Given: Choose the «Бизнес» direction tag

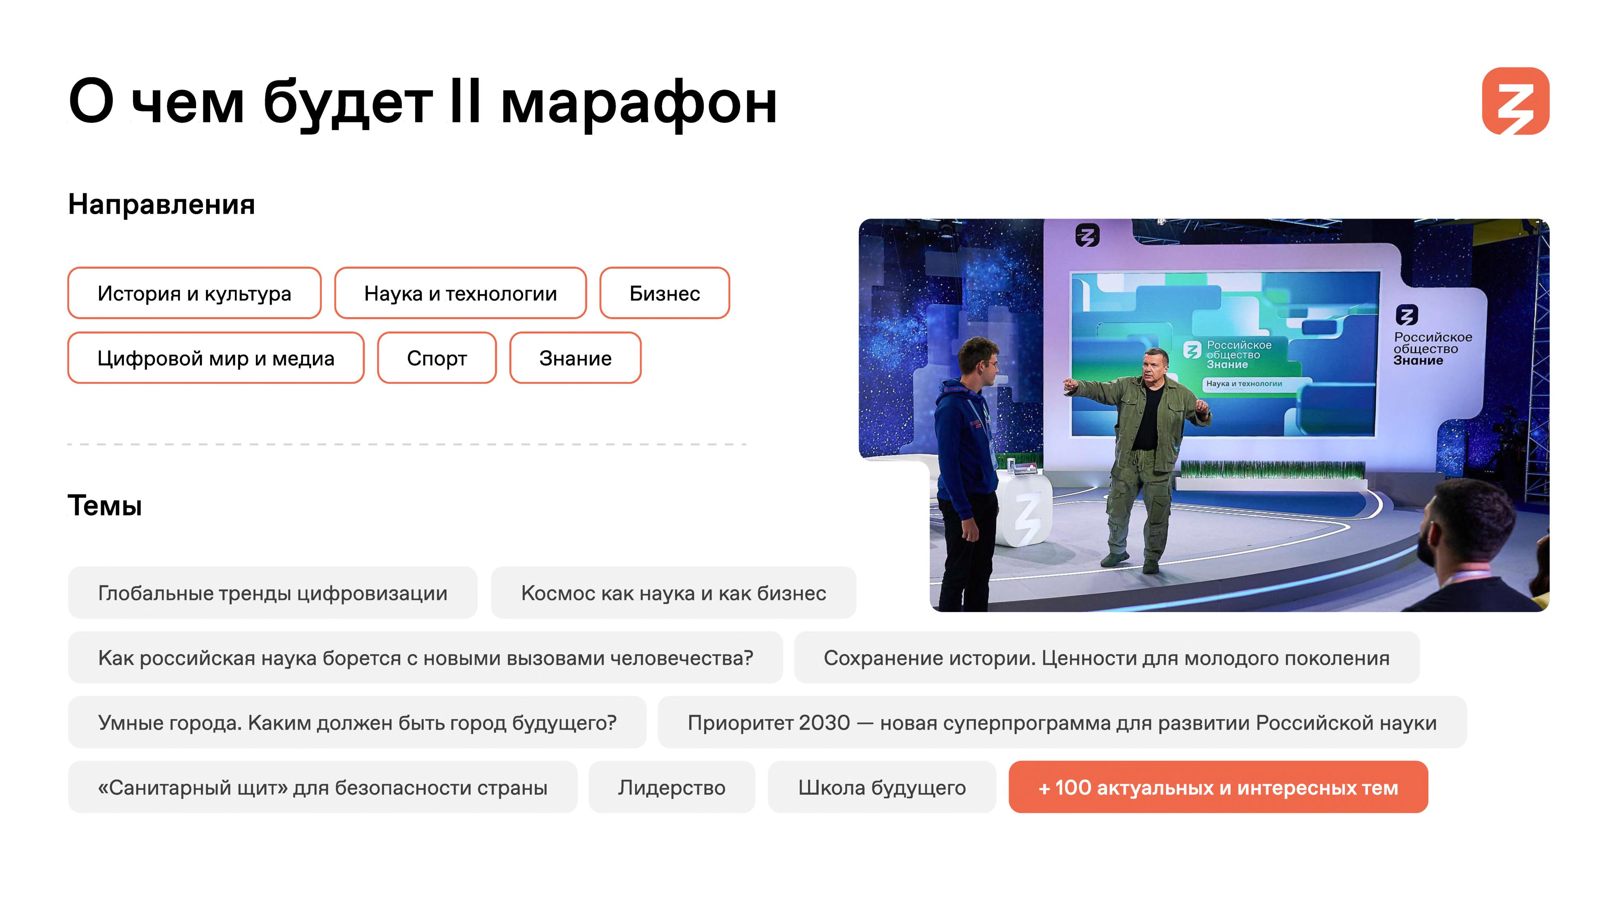Looking at the screenshot, I should coord(664,293).
